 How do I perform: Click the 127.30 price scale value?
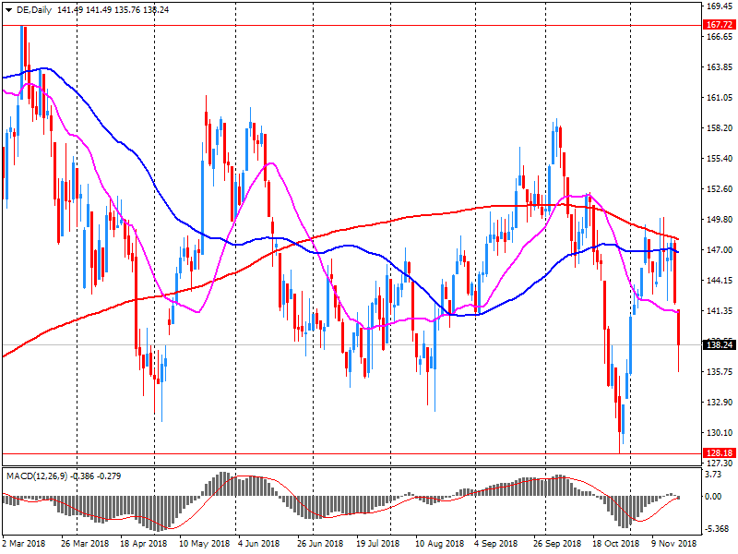point(720,464)
